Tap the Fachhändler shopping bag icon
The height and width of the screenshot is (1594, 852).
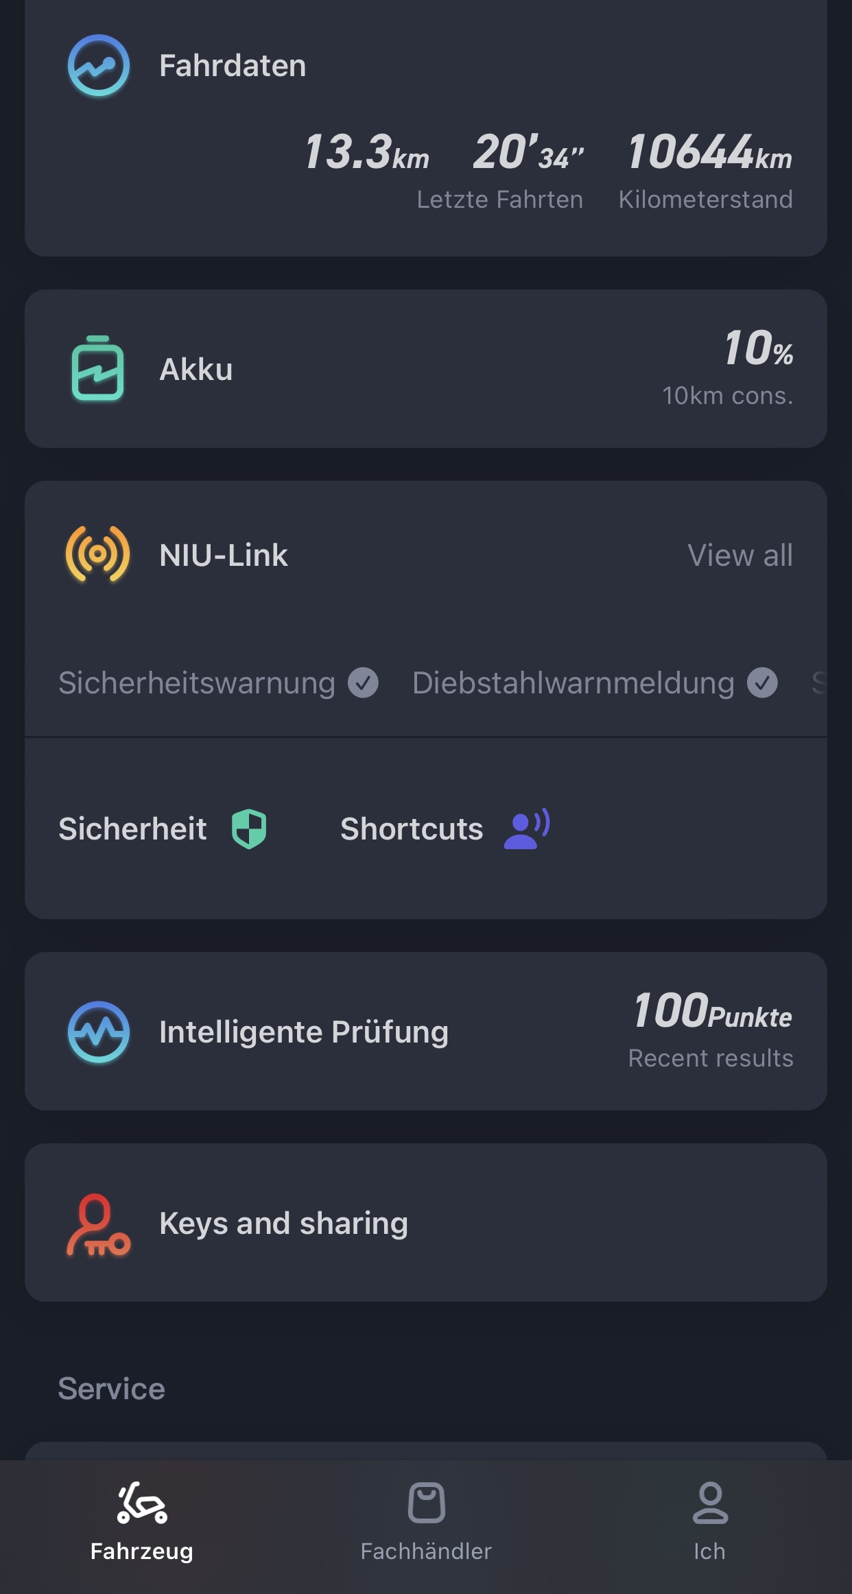426,1502
